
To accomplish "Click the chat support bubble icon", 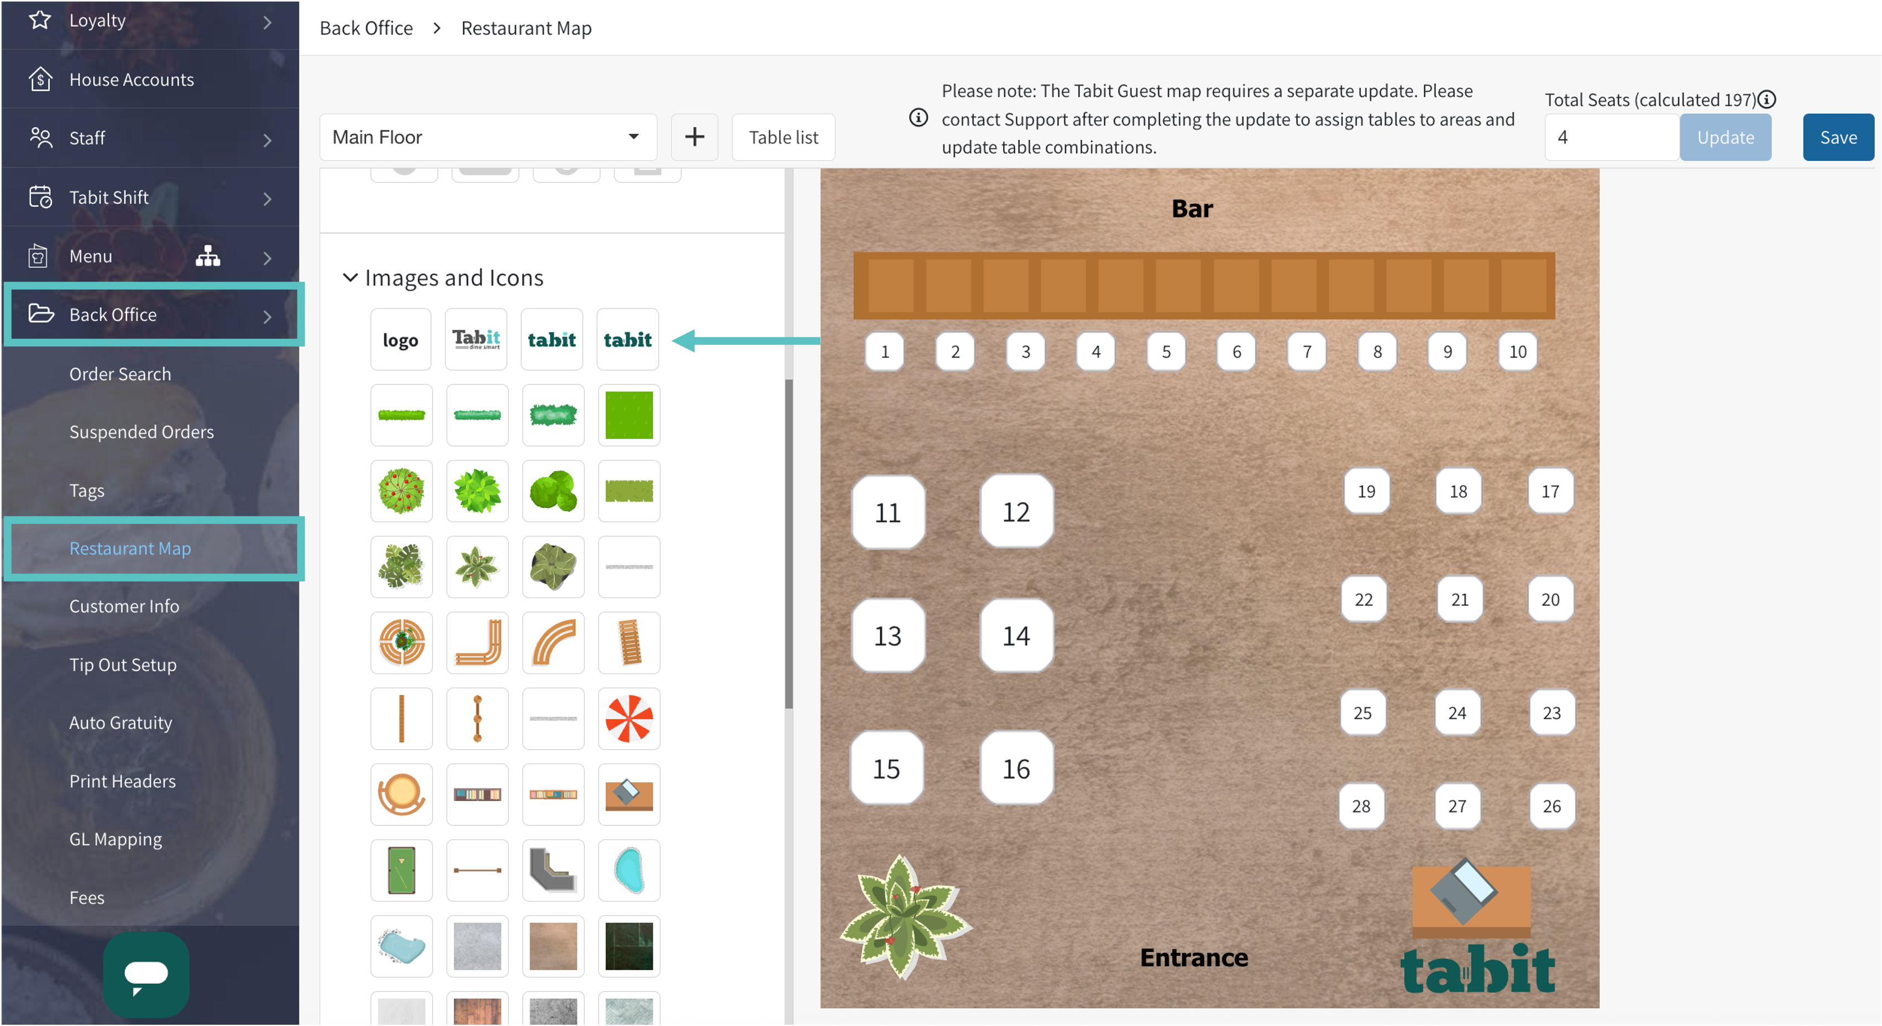I will pos(146,974).
